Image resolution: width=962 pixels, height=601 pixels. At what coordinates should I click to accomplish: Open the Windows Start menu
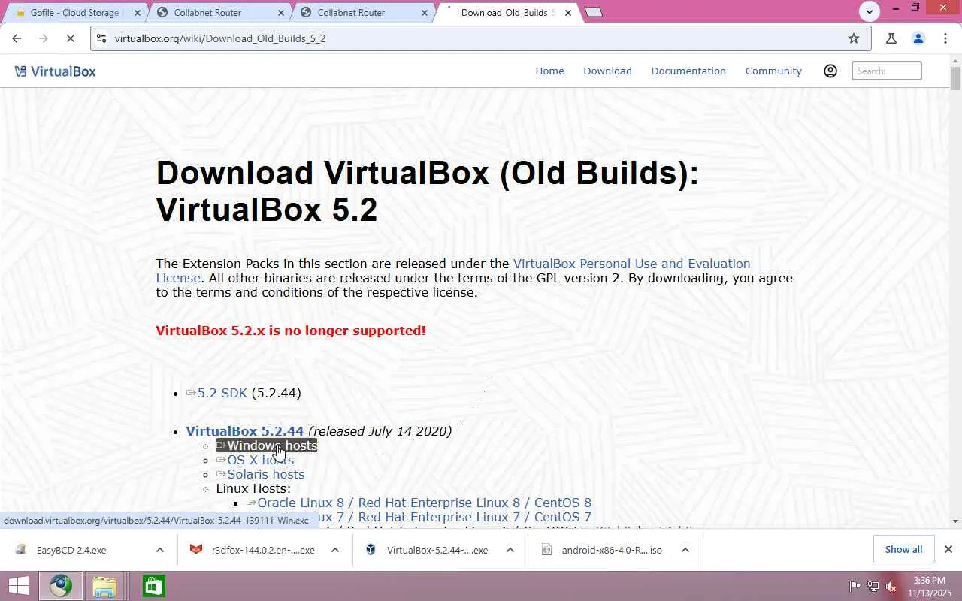(18, 586)
